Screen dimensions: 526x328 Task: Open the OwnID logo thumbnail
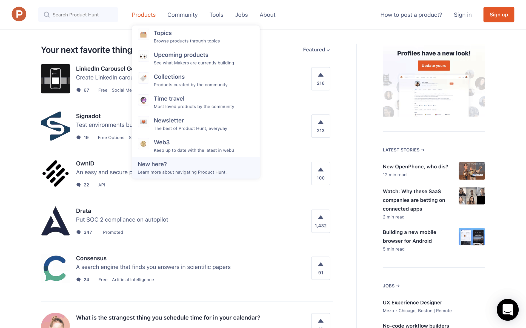55,174
